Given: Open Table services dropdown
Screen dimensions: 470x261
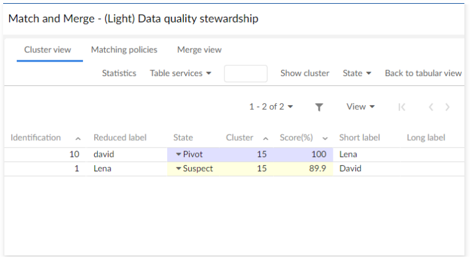Looking at the screenshot, I should (181, 74).
